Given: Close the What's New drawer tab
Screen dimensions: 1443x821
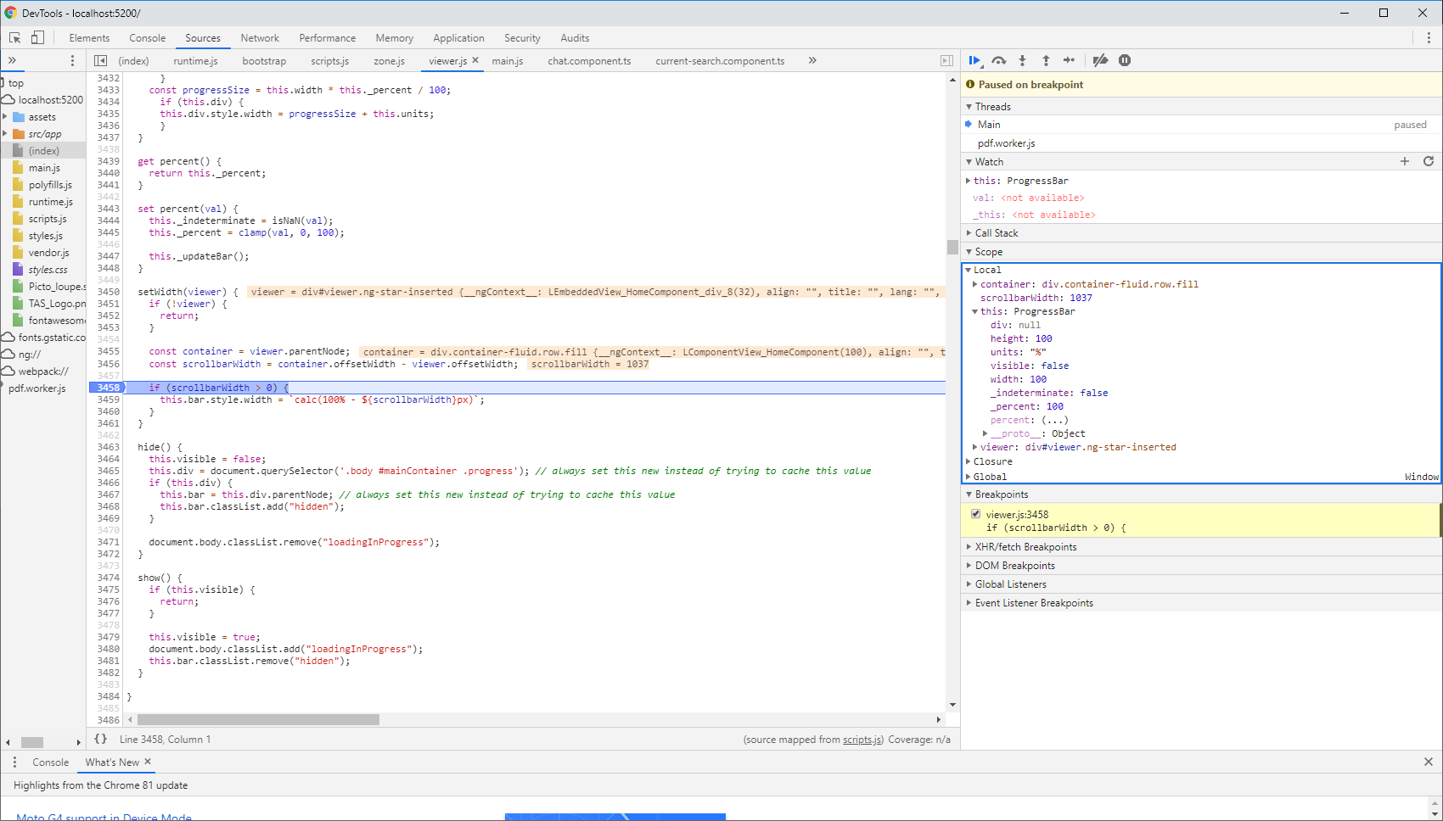Looking at the screenshot, I should tap(148, 762).
